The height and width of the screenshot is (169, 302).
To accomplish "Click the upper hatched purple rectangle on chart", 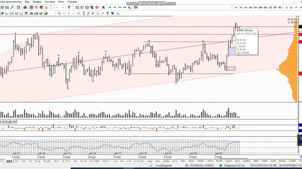I will click(x=232, y=51).
